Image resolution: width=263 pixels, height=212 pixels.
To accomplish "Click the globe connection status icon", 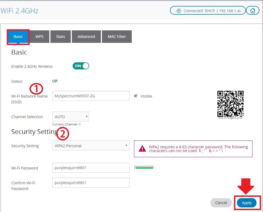I will [x=179, y=11].
